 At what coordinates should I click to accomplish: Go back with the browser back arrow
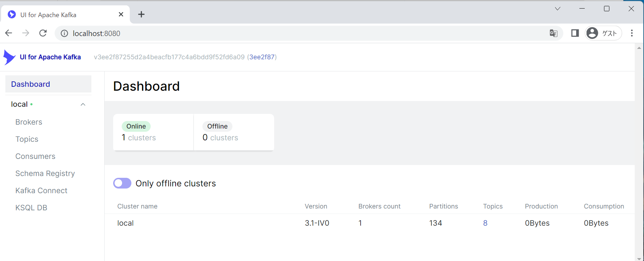click(x=9, y=33)
